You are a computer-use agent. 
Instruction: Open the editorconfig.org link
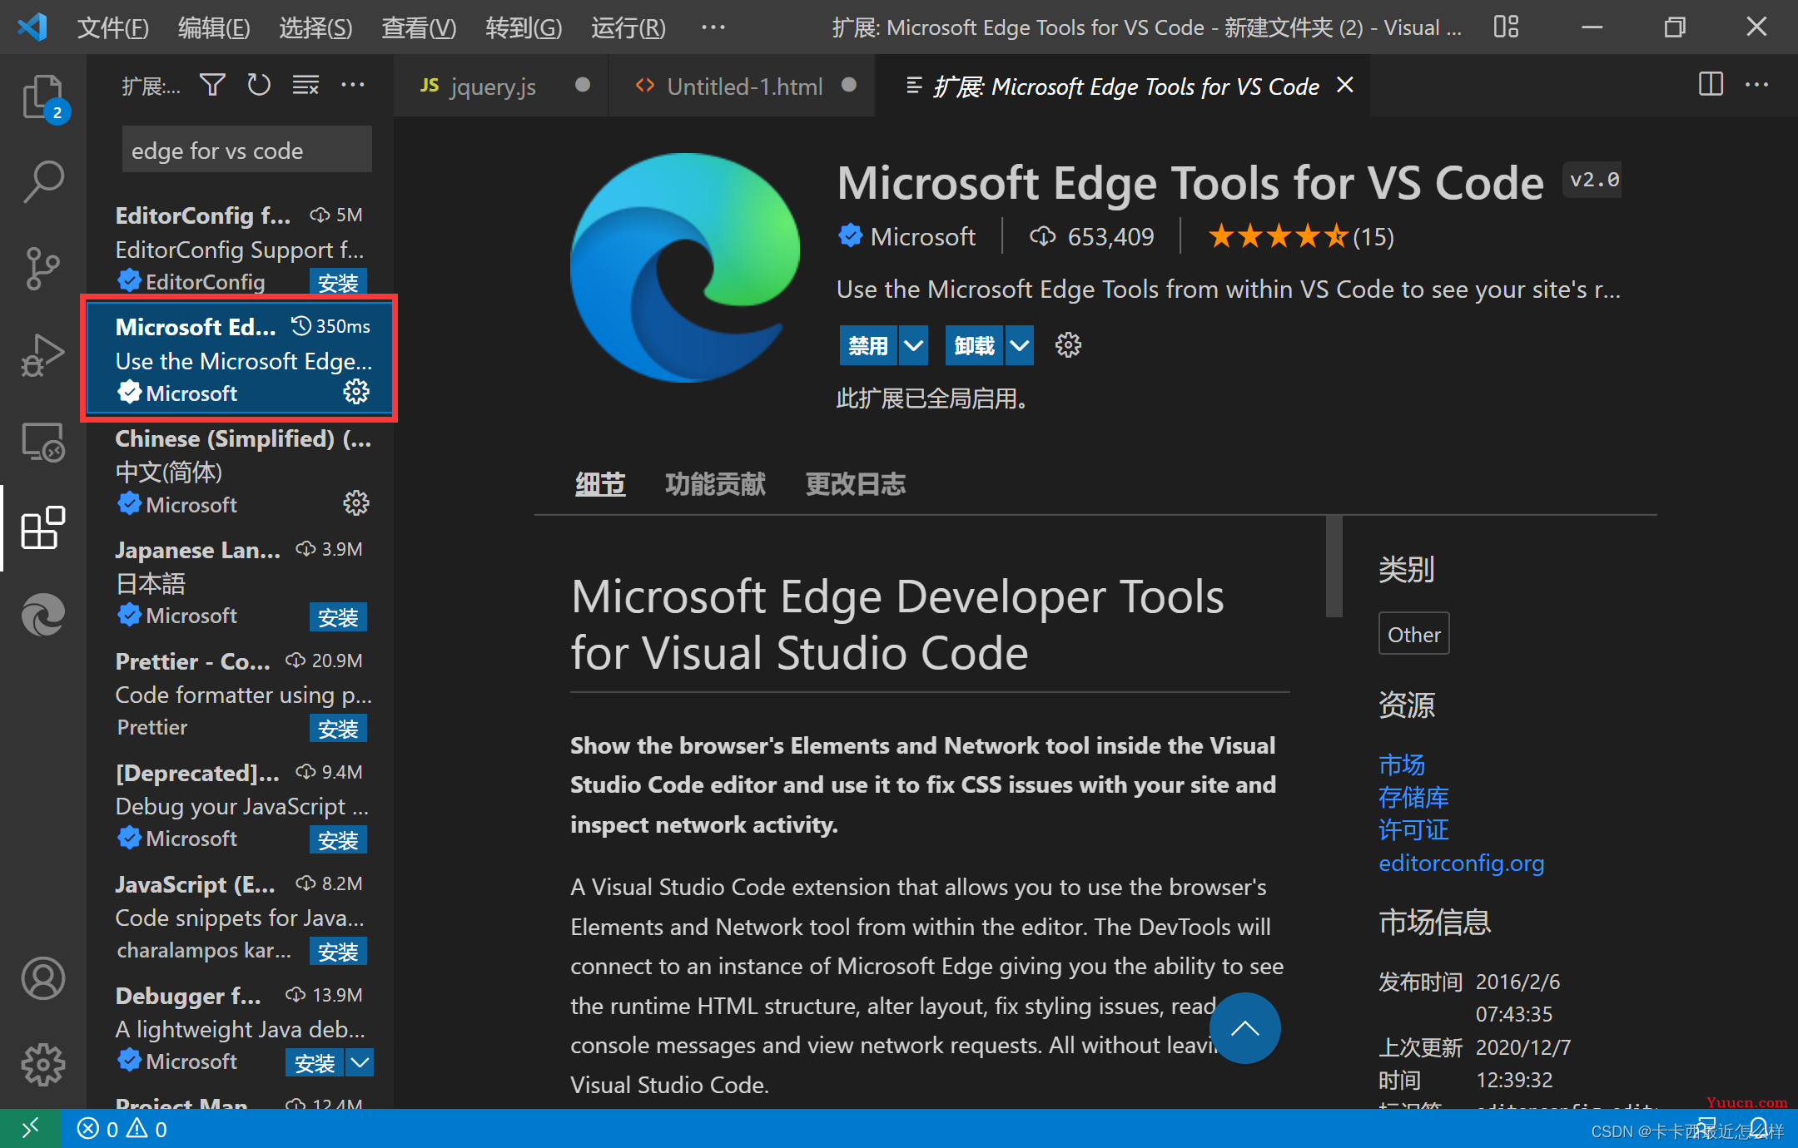pyautogui.click(x=1461, y=863)
